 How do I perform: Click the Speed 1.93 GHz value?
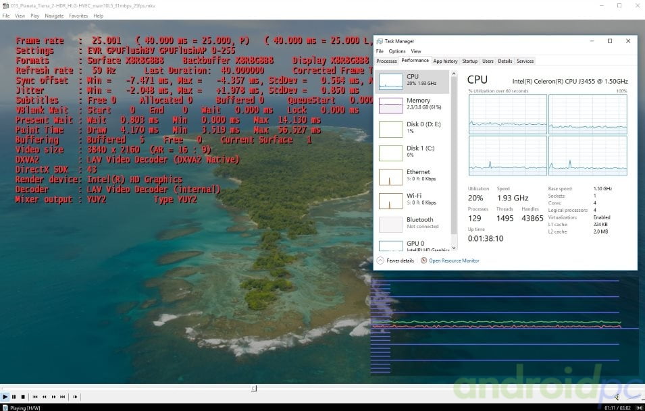pyautogui.click(x=513, y=198)
